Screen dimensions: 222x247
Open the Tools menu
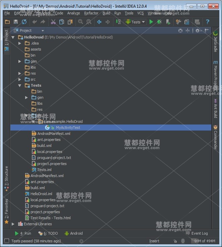point(129,13)
